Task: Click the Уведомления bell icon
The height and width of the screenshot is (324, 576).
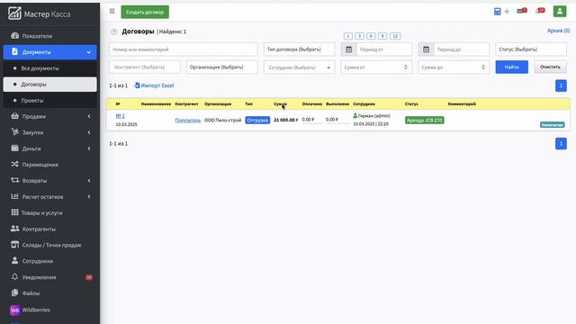Action: click(x=14, y=276)
